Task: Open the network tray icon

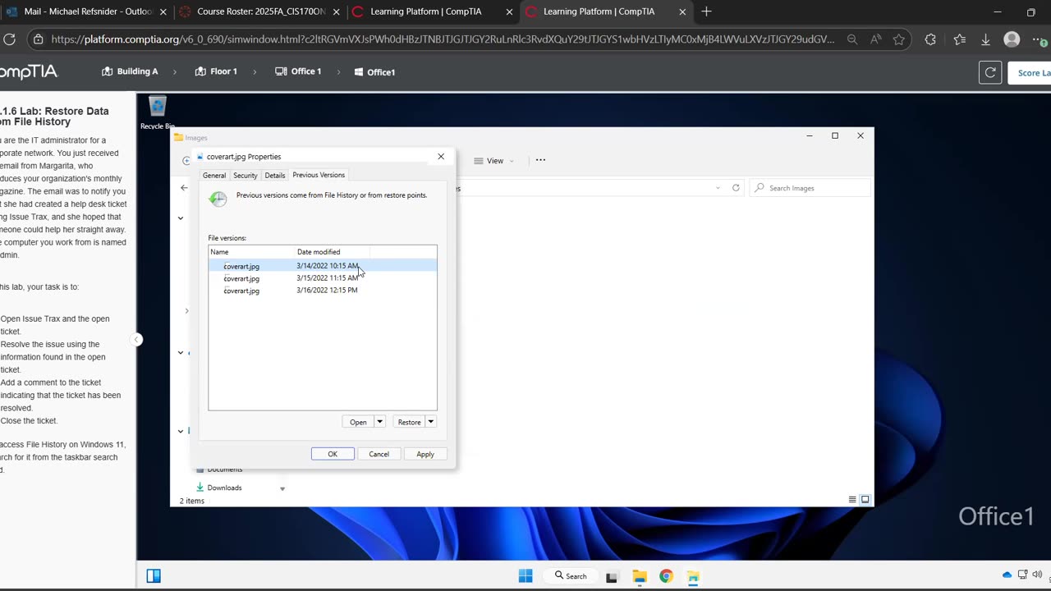Action: 1022,575
